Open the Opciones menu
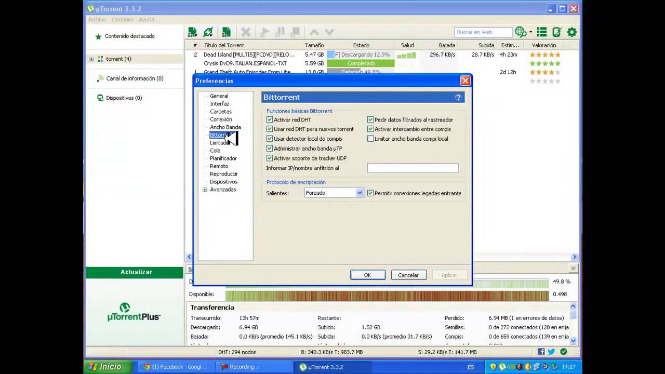The height and width of the screenshot is (374, 665). (123, 19)
